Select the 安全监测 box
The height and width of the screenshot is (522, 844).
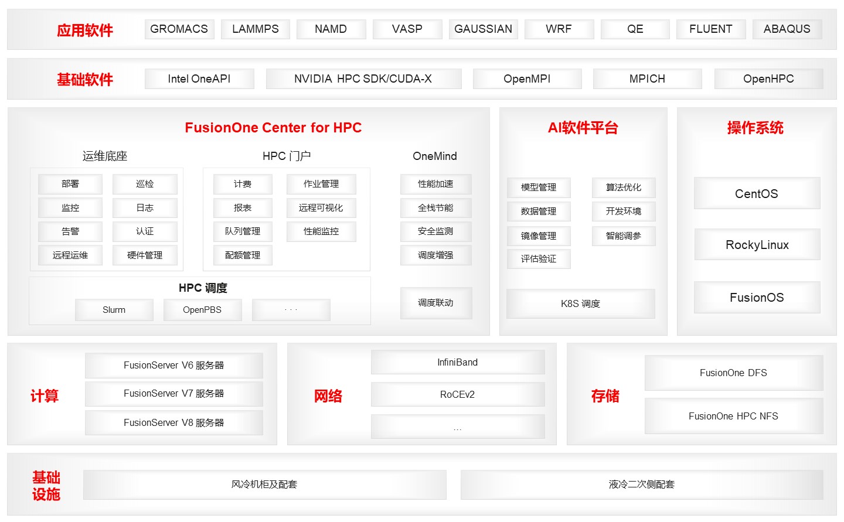435,231
